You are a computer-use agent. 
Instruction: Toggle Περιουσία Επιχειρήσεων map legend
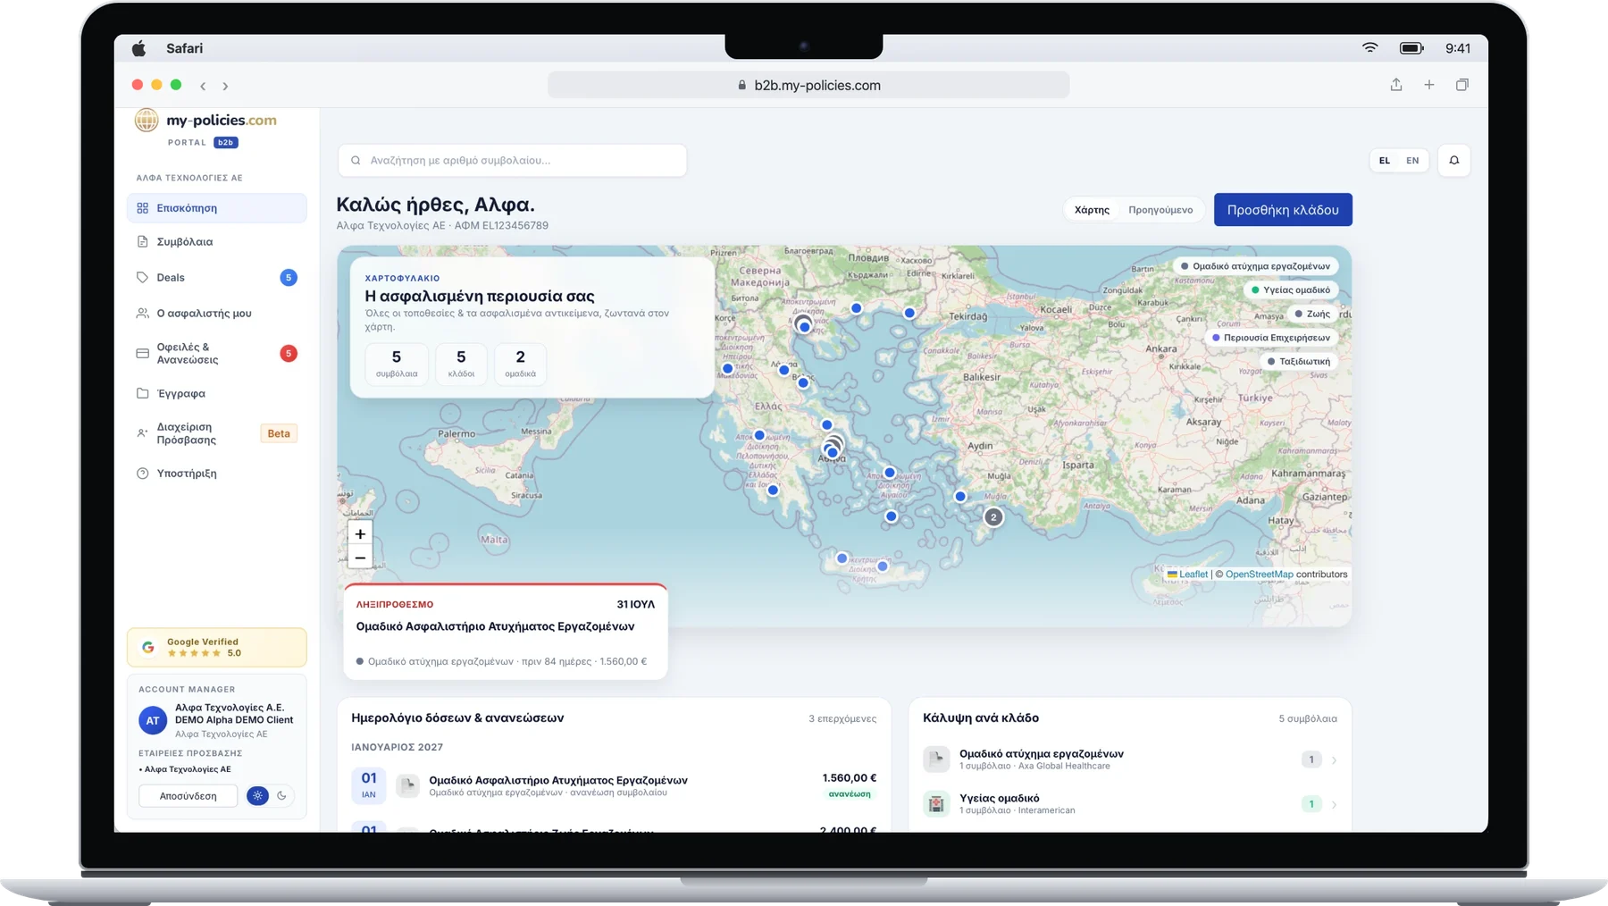(1271, 338)
